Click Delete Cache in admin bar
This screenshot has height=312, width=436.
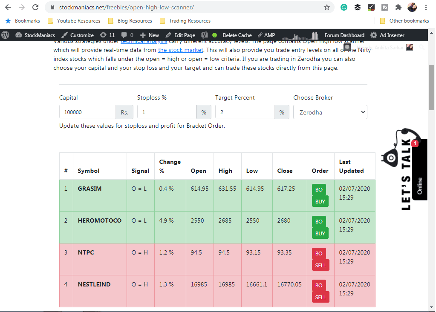237,35
